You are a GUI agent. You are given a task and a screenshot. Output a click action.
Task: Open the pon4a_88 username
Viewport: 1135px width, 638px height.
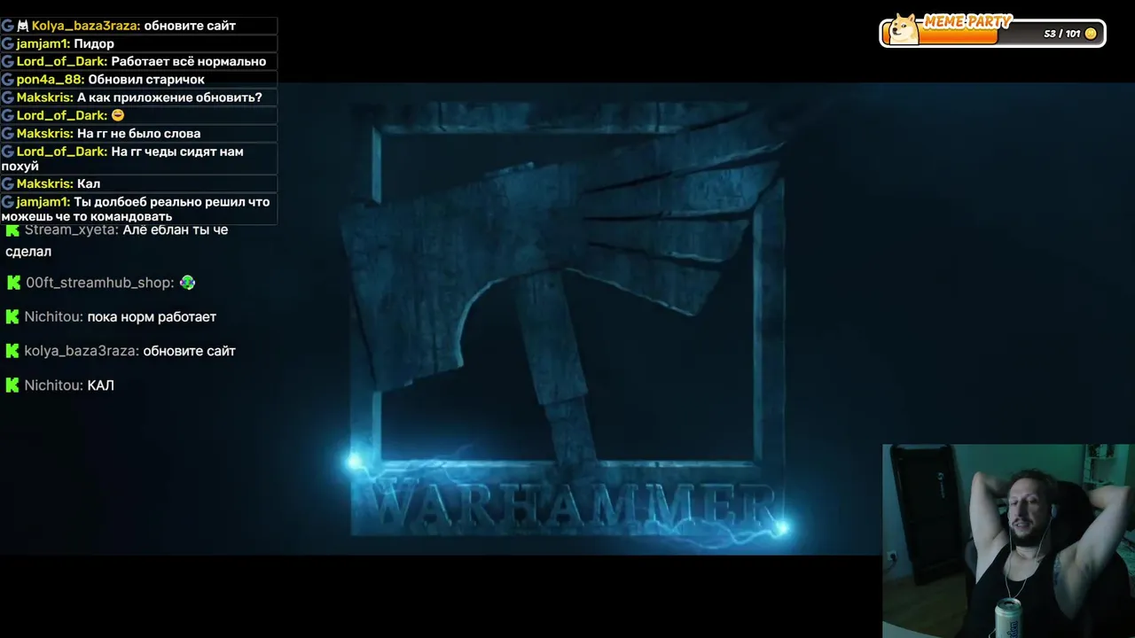tap(51, 79)
